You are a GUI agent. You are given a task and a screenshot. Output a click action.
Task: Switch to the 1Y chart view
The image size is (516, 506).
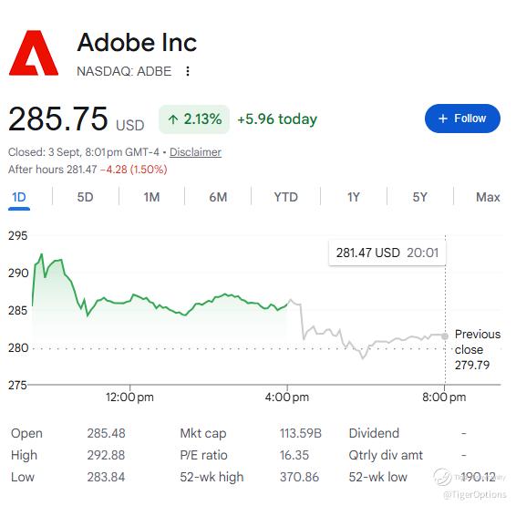(x=354, y=198)
